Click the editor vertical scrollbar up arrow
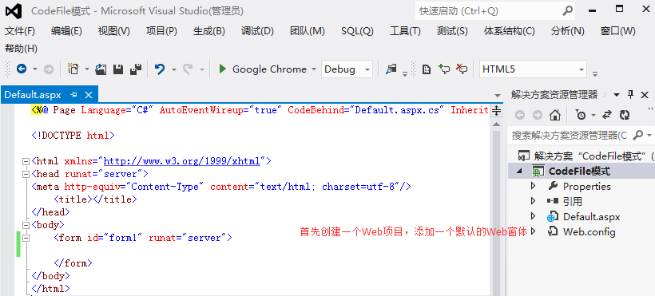The image size is (655, 296). (x=496, y=124)
